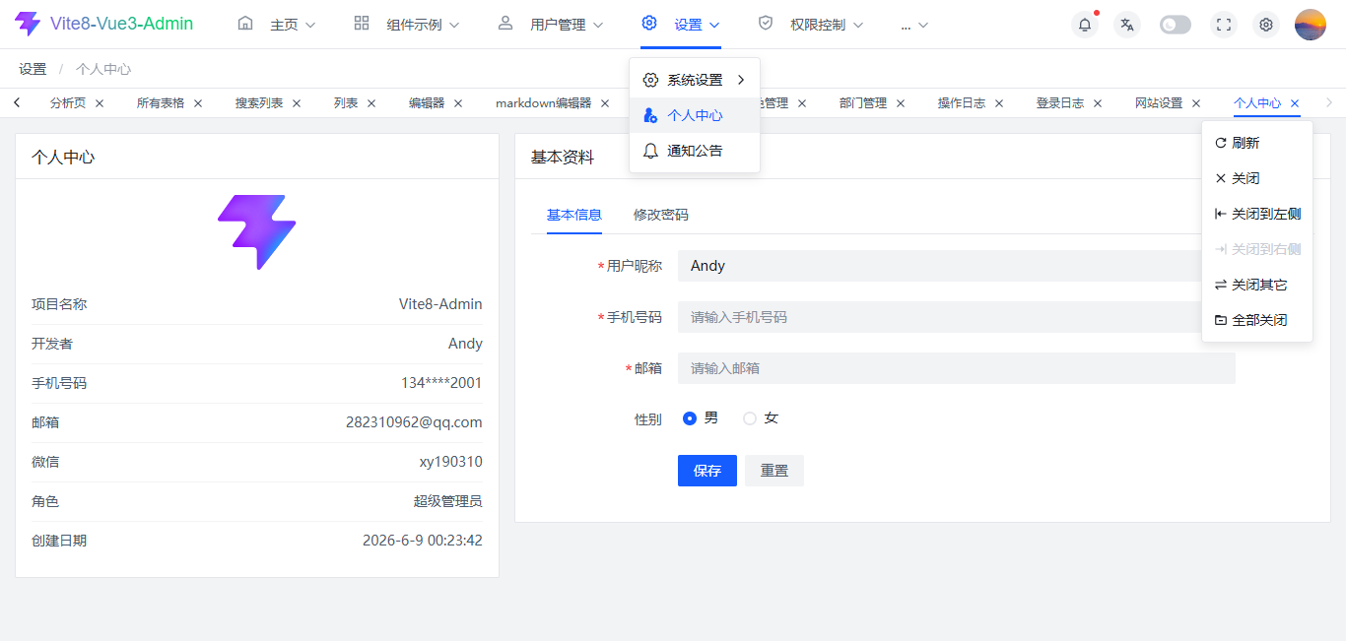Choose 全部关闭 in the context menu
The height and width of the screenshot is (641, 1346).
pyautogui.click(x=1257, y=320)
